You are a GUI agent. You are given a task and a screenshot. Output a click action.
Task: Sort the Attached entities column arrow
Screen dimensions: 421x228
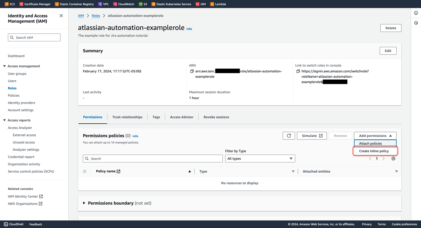click(397, 171)
